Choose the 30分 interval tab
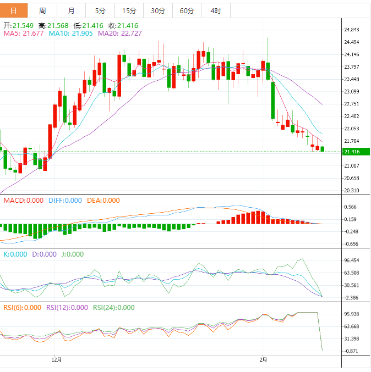 pos(157,10)
